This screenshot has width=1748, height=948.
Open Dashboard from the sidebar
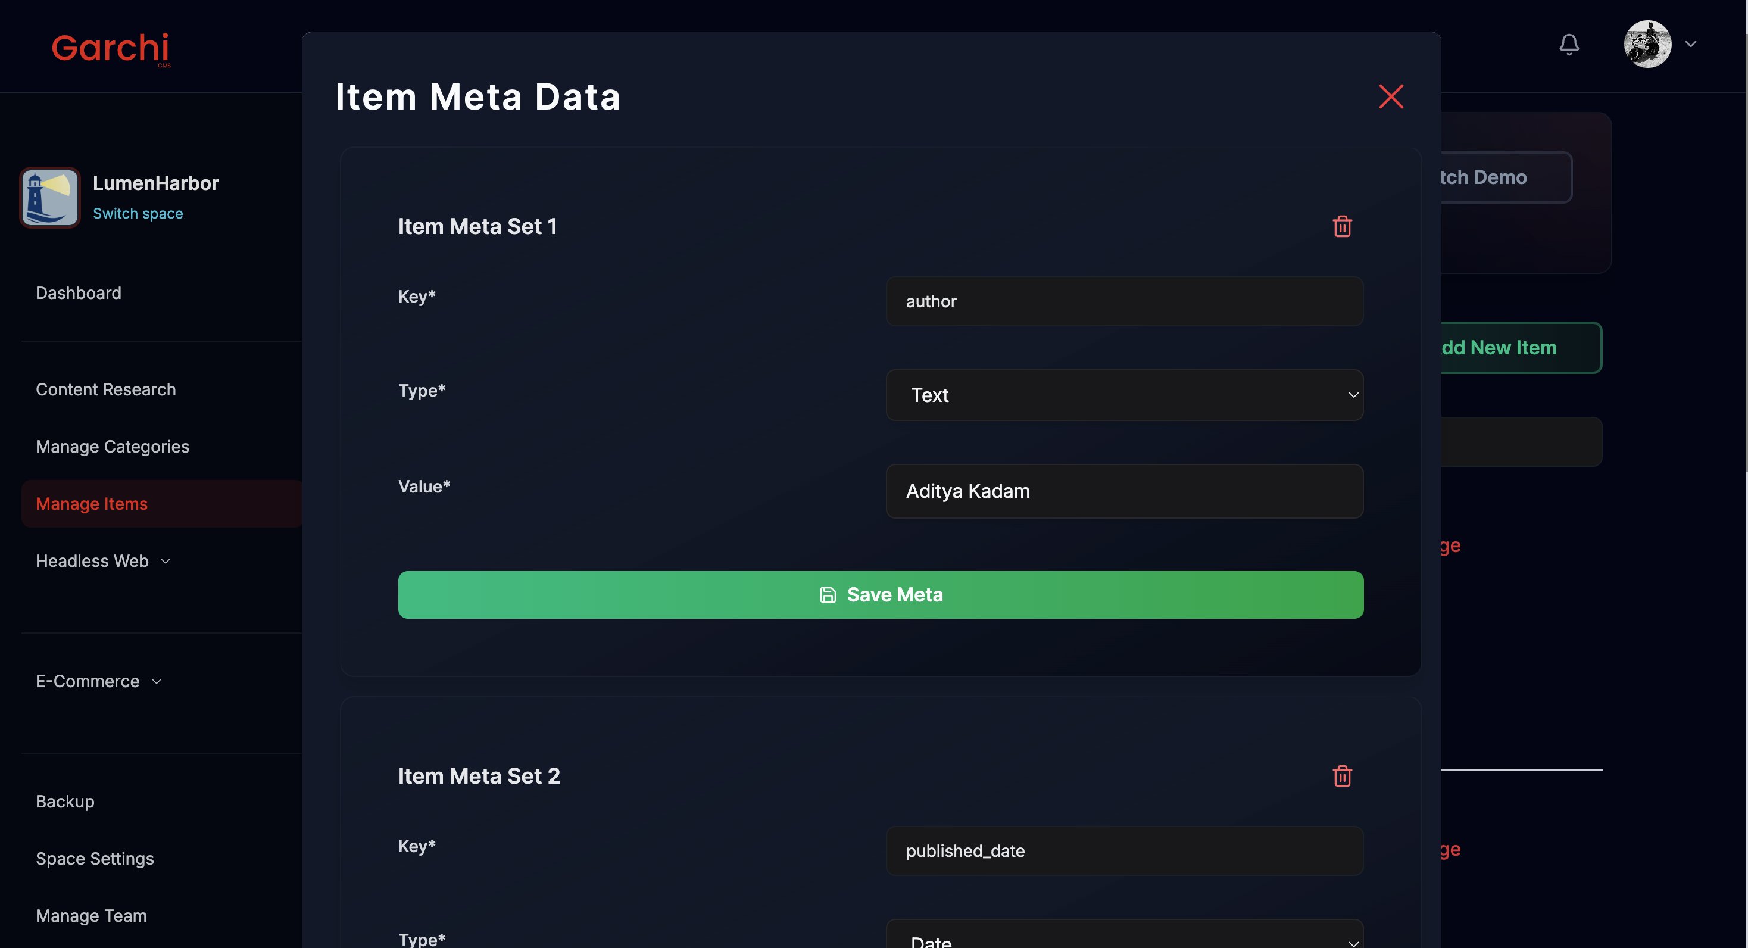[x=79, y=293]
